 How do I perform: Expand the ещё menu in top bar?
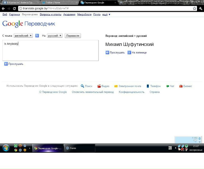point(106,15)
